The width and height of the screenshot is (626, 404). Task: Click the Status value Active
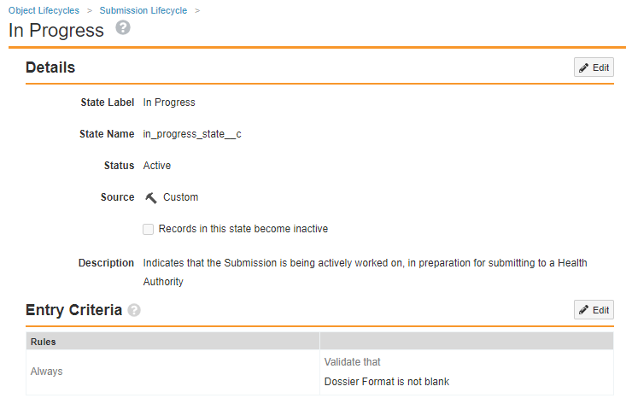(157, 166)
